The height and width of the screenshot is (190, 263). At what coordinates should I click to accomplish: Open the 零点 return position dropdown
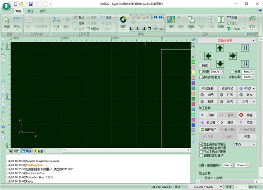245,144
